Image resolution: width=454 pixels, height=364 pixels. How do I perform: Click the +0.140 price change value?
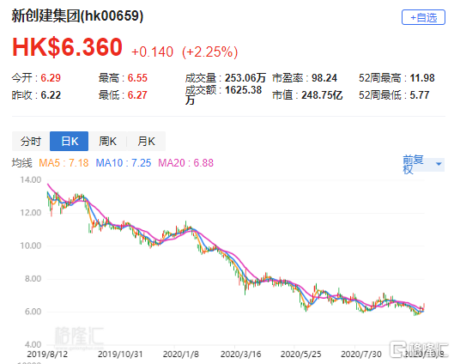click(152, 52)
